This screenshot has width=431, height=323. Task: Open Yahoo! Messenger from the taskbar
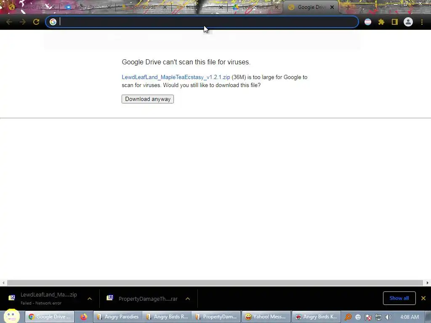coord(266,317)
